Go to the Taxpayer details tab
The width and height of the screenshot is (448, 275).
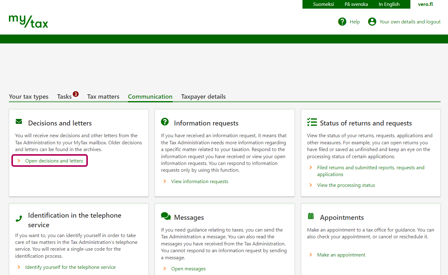coord(203,97)
